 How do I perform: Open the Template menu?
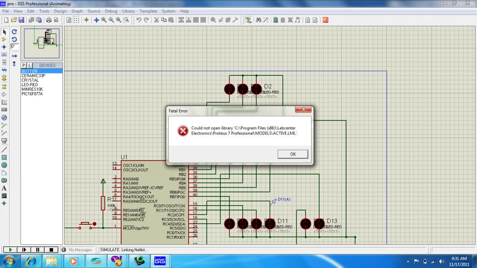click(x=149, y=11)
